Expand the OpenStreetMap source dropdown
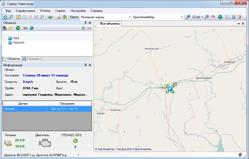This screenshot has height=159, width=249. click(x=182, y=17)
